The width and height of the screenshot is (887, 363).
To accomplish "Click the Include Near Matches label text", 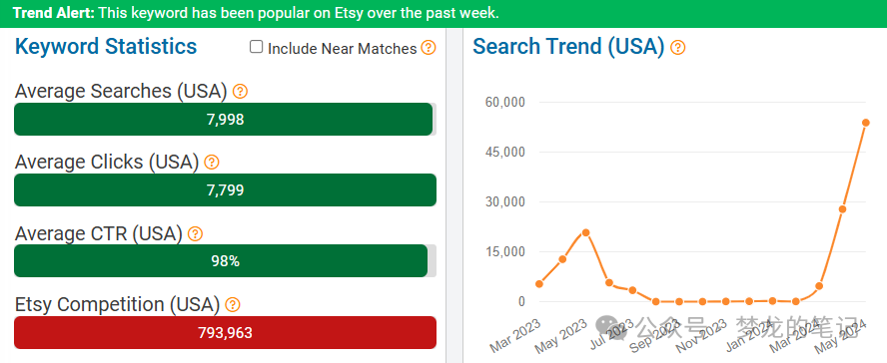I will [343, 49].
